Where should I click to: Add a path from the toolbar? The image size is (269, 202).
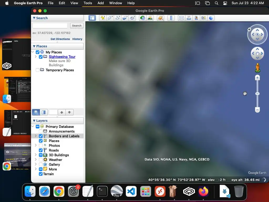point(117,18)
